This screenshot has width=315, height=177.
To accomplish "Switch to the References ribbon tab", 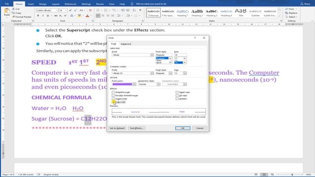I will (x=70, y=4).
